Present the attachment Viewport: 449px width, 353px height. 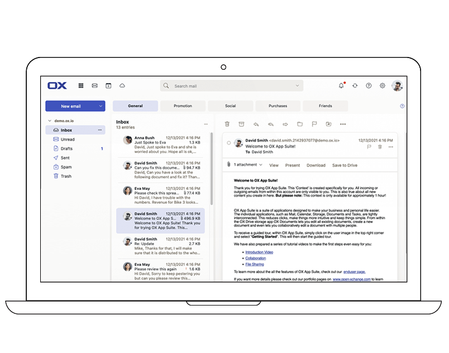[x=293, y=165]
